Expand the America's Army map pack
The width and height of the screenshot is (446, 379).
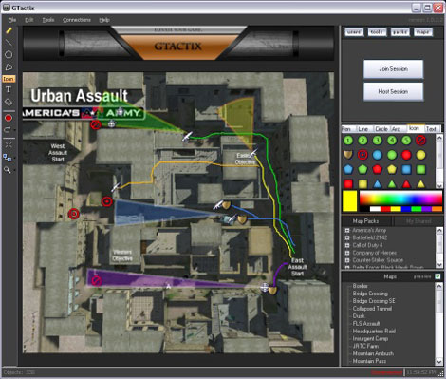click(x=347, y=230)
